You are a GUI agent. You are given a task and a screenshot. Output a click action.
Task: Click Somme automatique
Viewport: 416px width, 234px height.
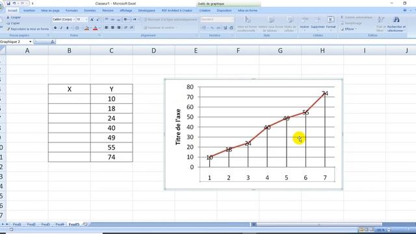click(357, 18)
